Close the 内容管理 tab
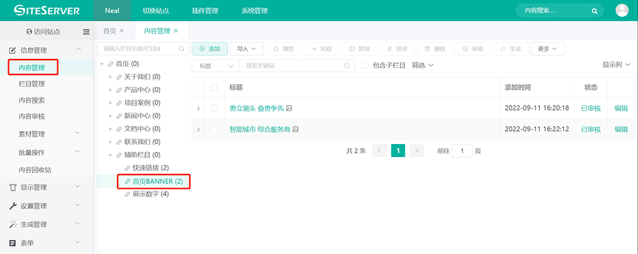 pyautogui.click(x=176, y=30)
